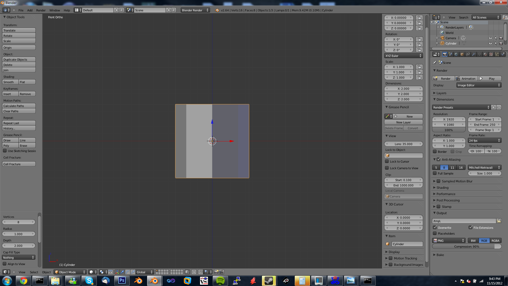Viewport: 508px width, 286px height.
Task: Select the scale manipulator icon
Action: tap(133, 272)
